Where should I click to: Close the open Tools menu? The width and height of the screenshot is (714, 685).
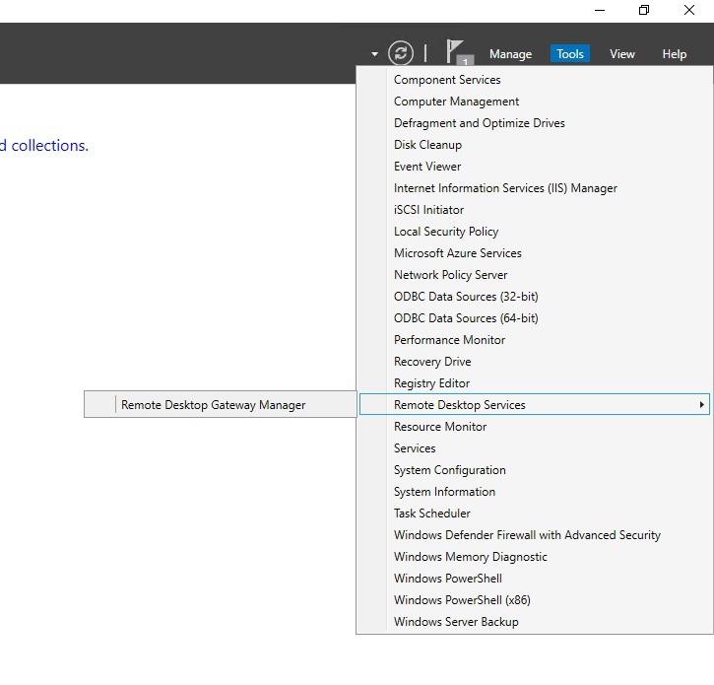point(569,54)
